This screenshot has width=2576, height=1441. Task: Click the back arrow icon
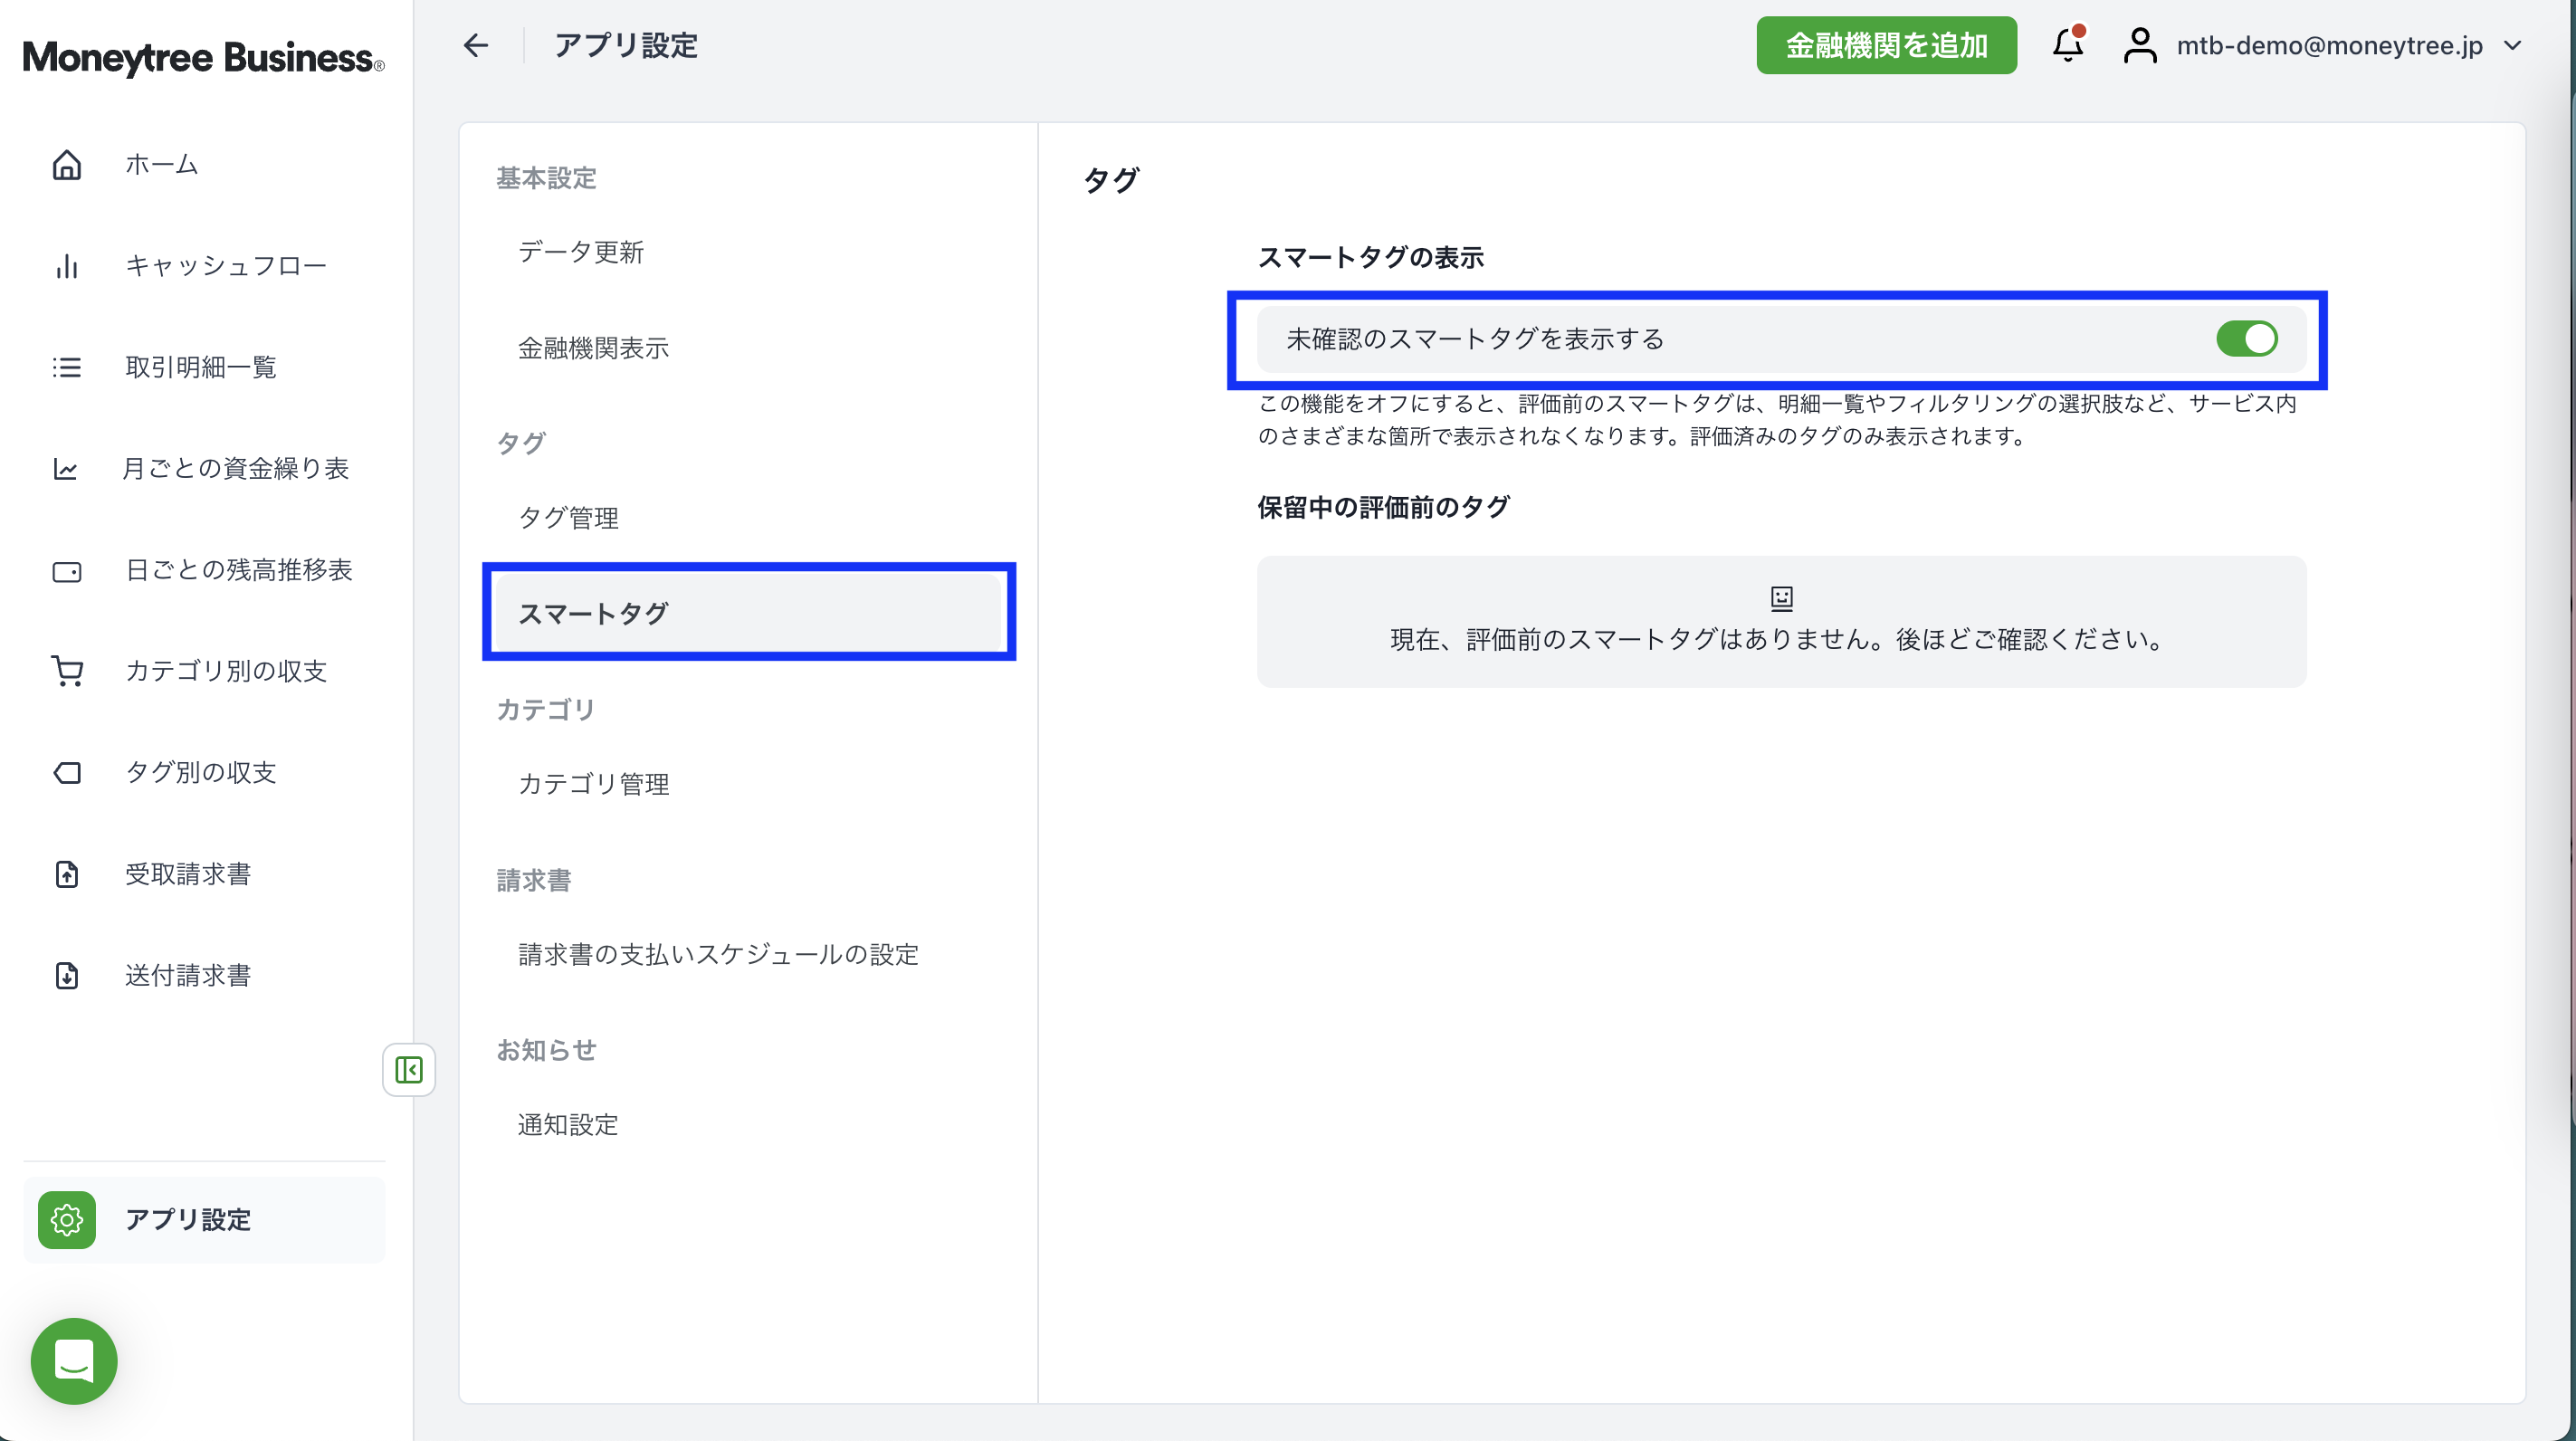tap(476, 45)
